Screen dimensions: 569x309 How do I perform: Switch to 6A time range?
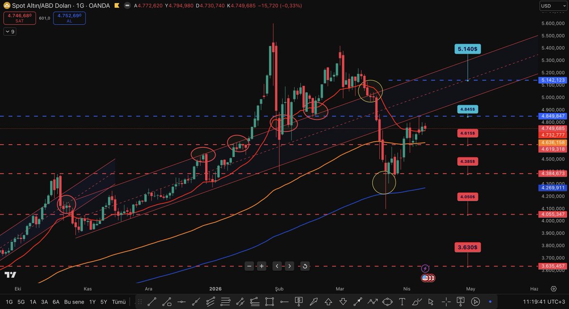click(x=56, y=301)
